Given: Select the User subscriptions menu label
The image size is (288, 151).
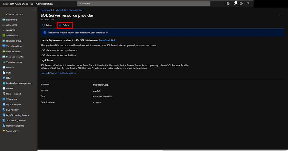Looking at the screenshot, I should tap(15, 126).
